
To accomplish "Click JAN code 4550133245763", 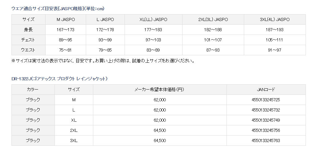I will pyautogui.click(x=266, y=141).
